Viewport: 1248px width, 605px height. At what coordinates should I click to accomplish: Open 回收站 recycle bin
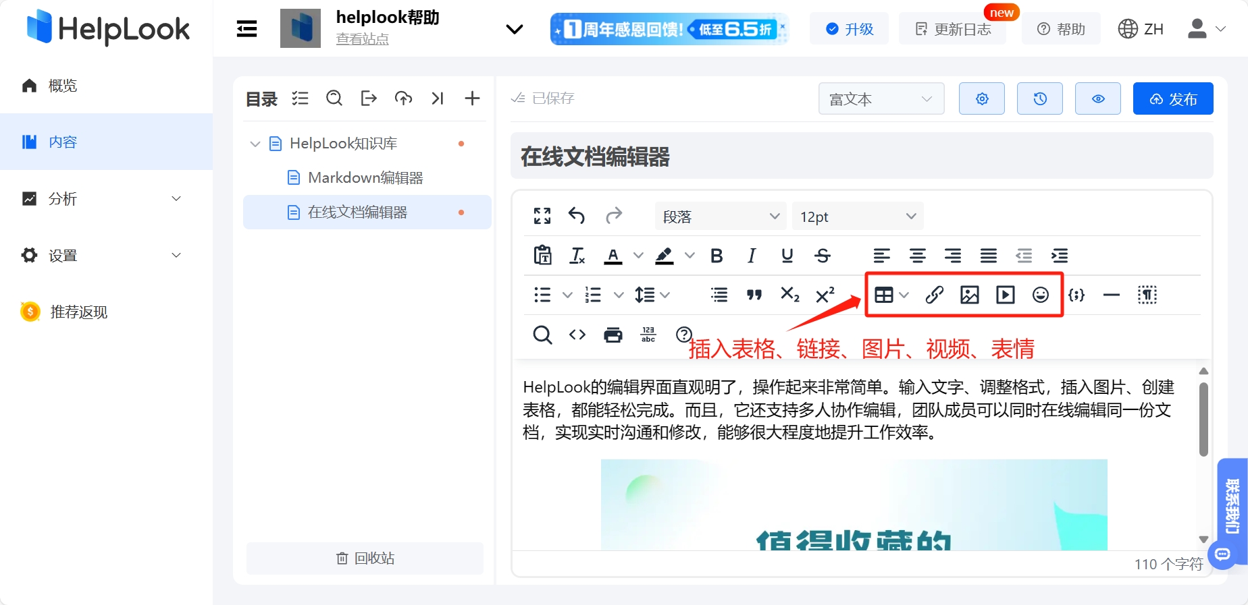pos(365,558)
